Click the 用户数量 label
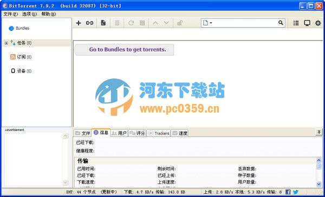 point(247,182)
